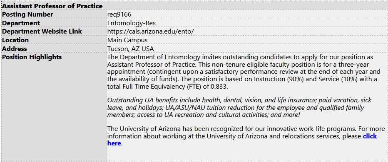Viewport: 388px width, 162px height.
Task: Click the Main Campus location value
Action: [127, 40]
